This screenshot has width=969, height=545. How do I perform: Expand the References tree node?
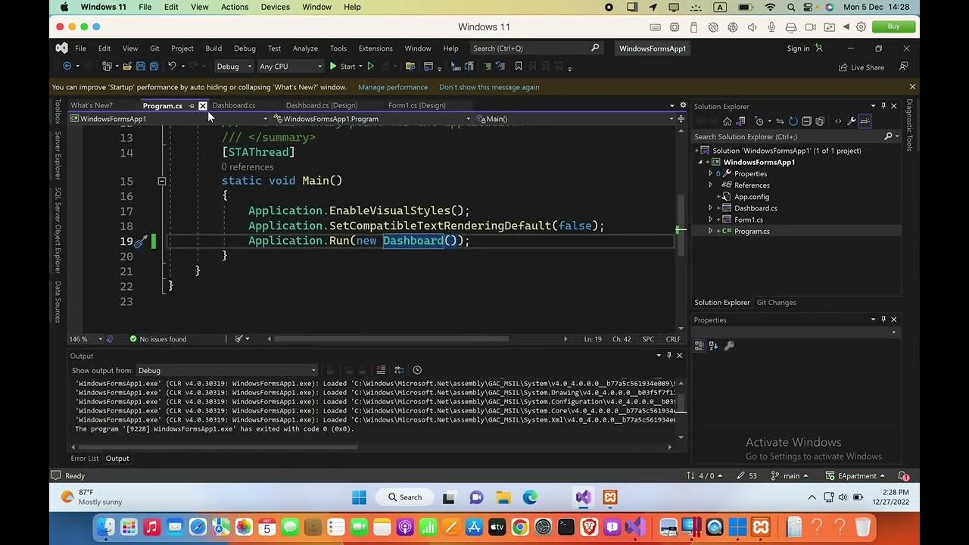click(x=710, y=185)
